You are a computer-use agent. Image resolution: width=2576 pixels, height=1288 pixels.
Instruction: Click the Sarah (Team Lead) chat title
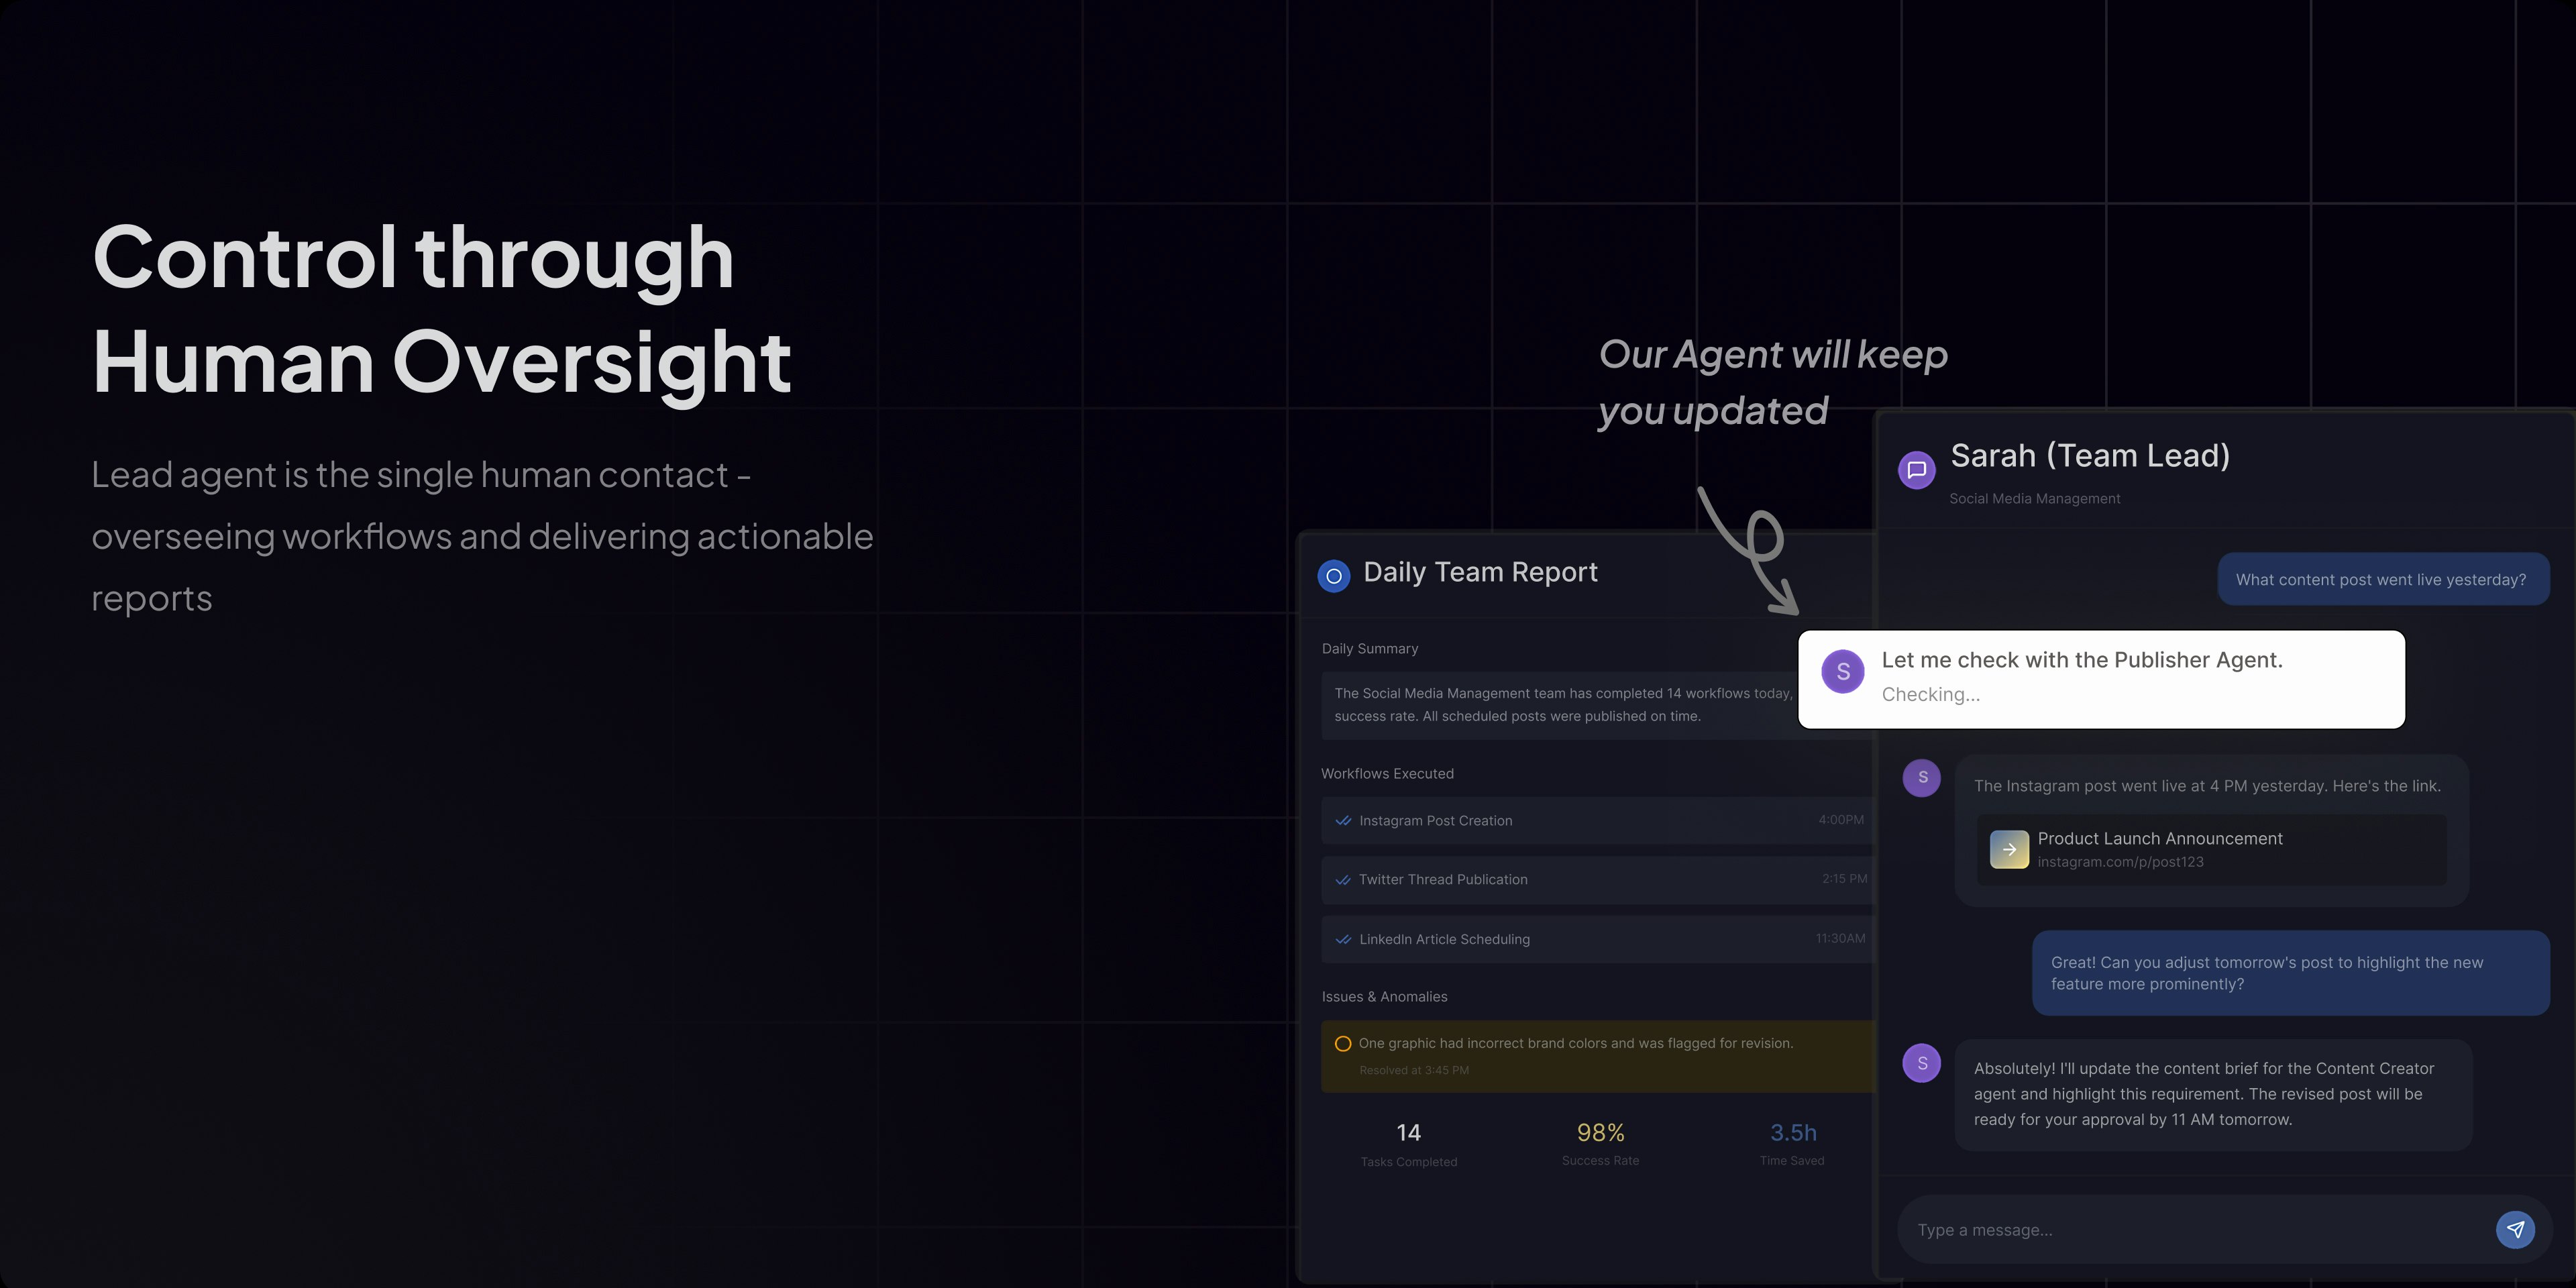pos(2090,456)
